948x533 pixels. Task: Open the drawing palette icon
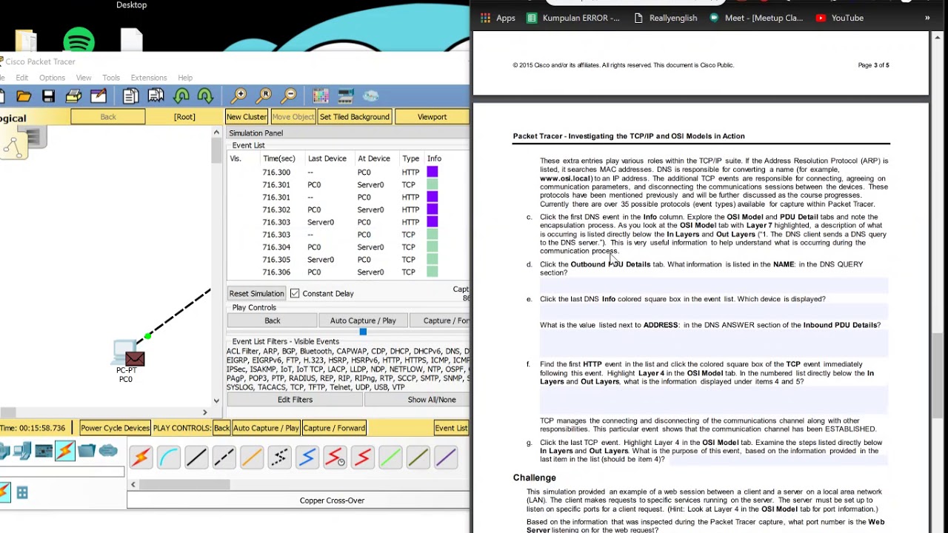(x=321, y=96)
